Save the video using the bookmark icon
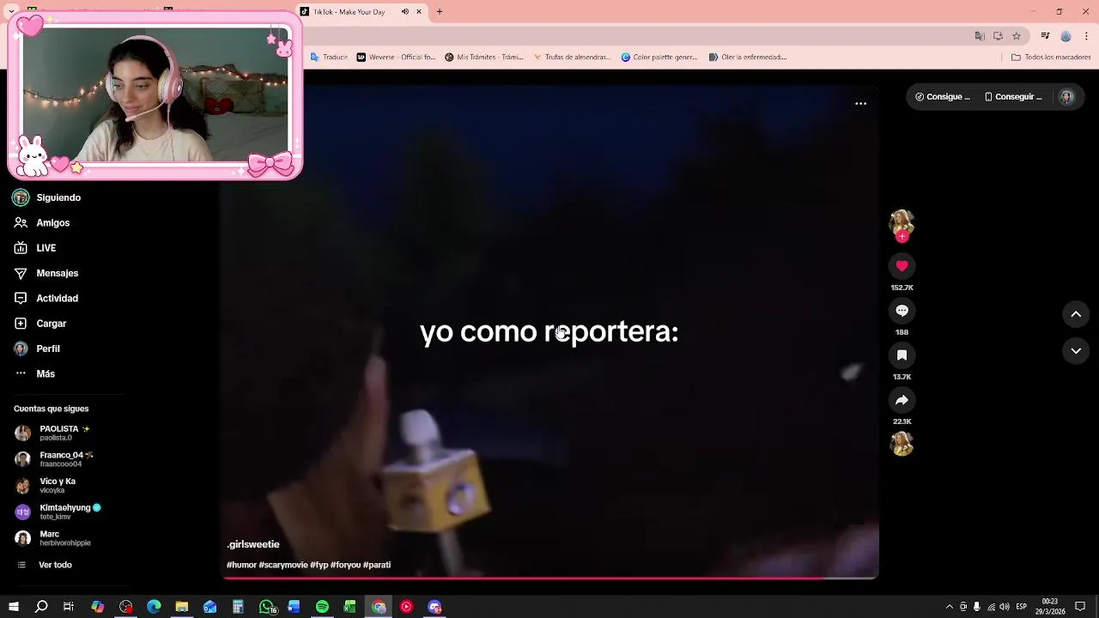Image resolution: width=1099 pixels, height=618 pixels. [902, 355]
